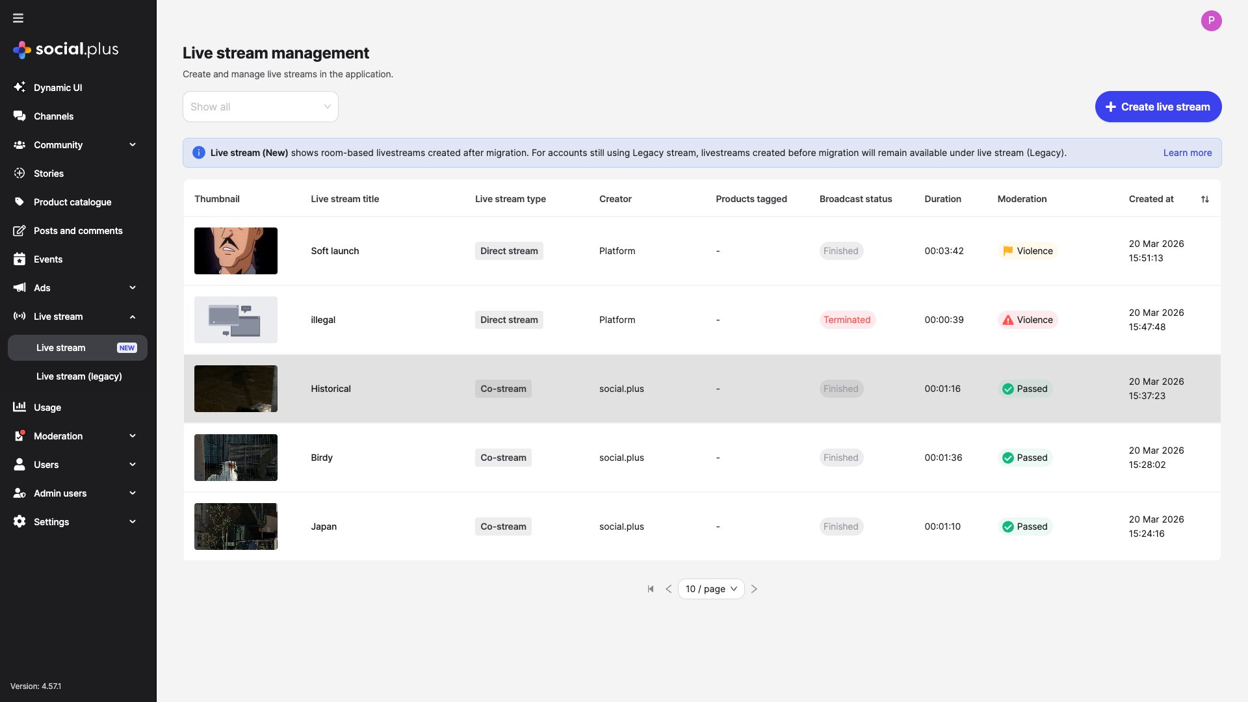
Task: Click Create live stream button
Action: 1158,107
